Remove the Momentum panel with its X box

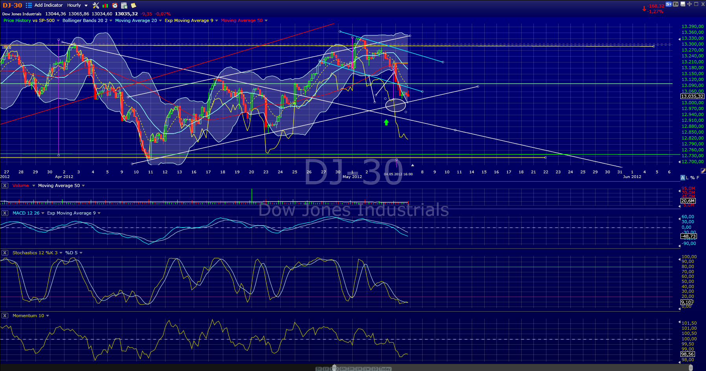tap(5, 316)
